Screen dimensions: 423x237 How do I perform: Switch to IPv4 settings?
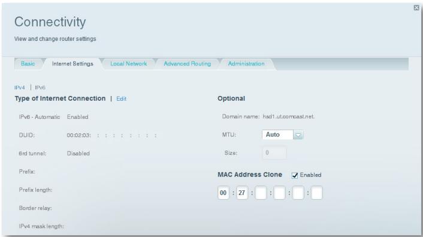(x=19, y=88)
